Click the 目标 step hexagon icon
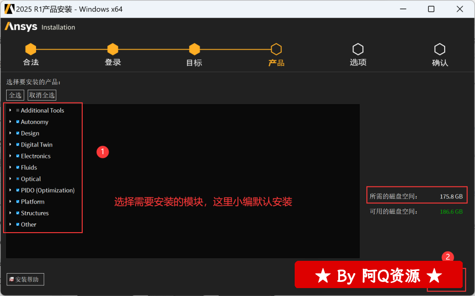This screenshot has height=296, width=475. (194, 49)
